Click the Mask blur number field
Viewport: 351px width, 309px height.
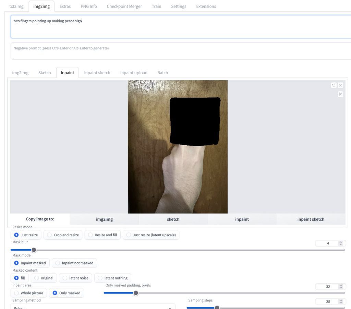click(327, 243)
